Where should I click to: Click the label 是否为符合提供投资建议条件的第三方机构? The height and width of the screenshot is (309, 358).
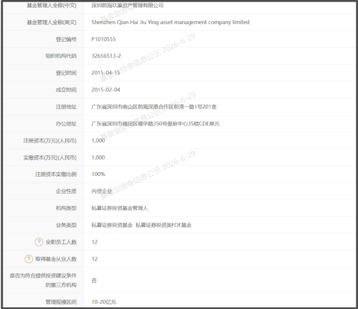click(43, 280)
